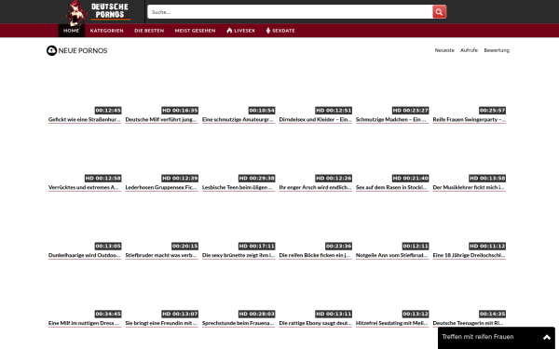Go to the HOME menu item

tap(72, 31)
